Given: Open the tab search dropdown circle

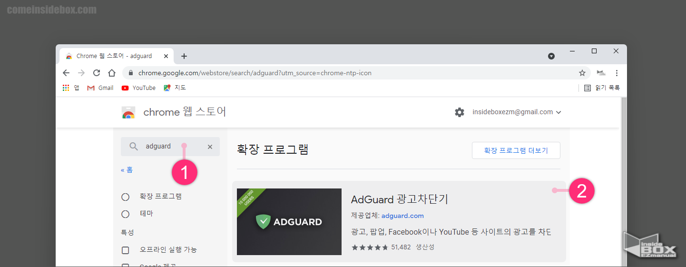Looking at the screenshot, I should [551, 56].
